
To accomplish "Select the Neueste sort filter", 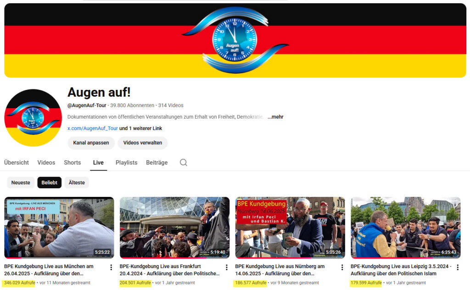I will coord(21,183).
